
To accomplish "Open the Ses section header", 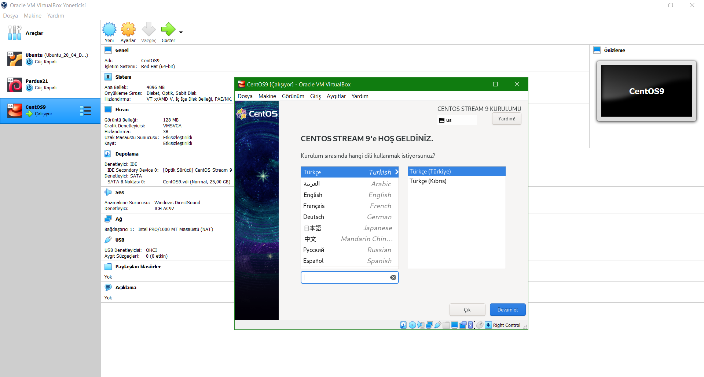I will [120, 192].
